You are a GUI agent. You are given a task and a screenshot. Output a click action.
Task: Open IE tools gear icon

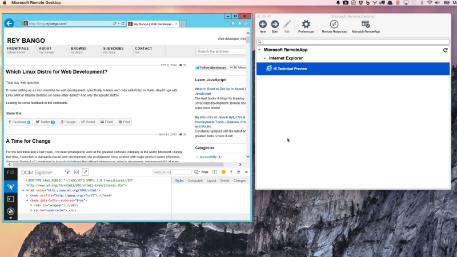[246, 23]
